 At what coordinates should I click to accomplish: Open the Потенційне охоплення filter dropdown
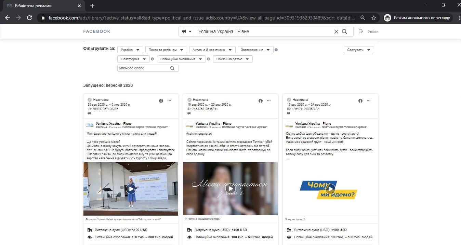click(x=181, y=59)
